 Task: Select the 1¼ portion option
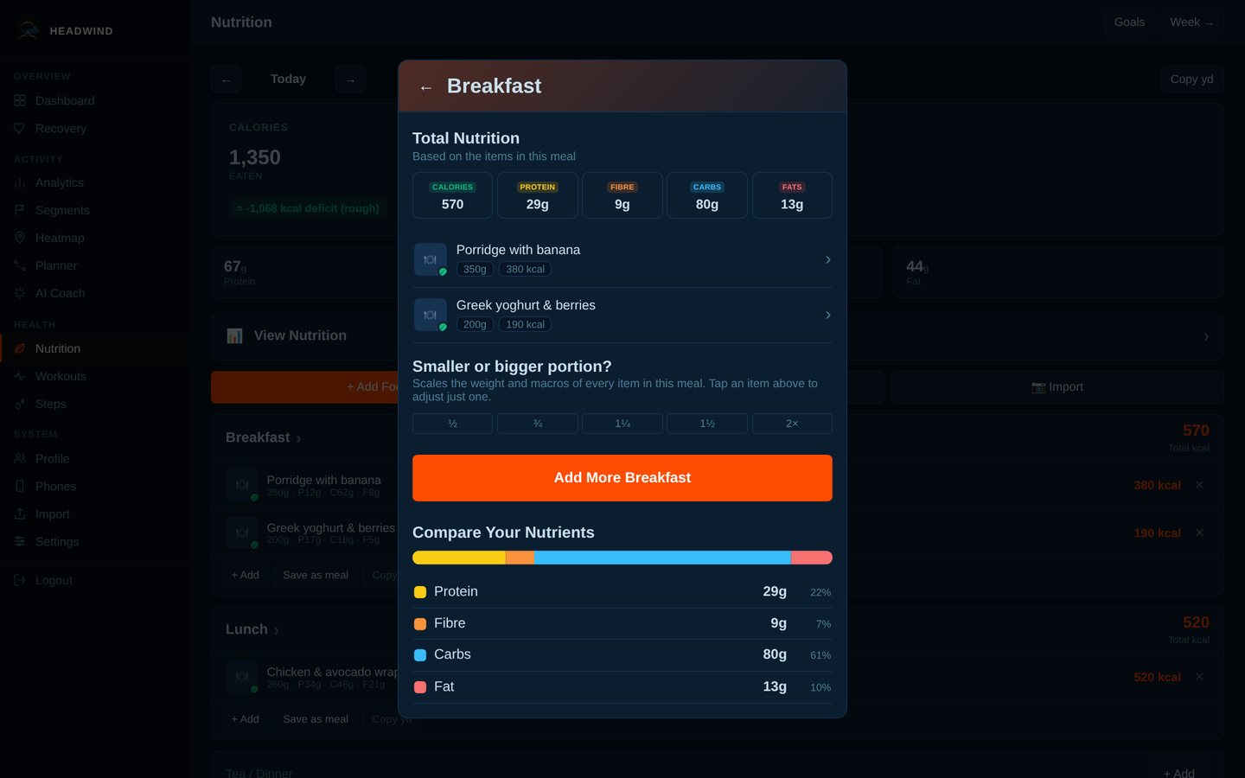point(622,424)
